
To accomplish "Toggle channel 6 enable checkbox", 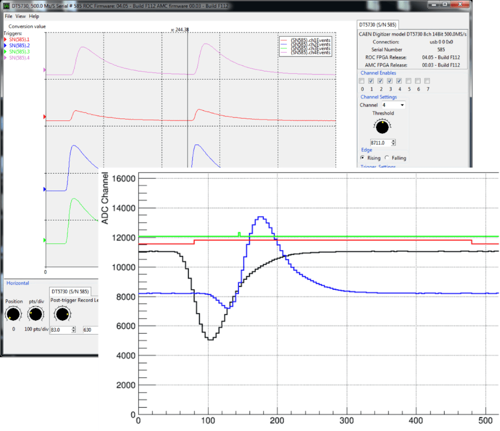I will click(417, 81).
